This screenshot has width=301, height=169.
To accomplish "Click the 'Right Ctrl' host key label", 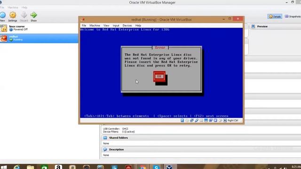I will 233,120.
